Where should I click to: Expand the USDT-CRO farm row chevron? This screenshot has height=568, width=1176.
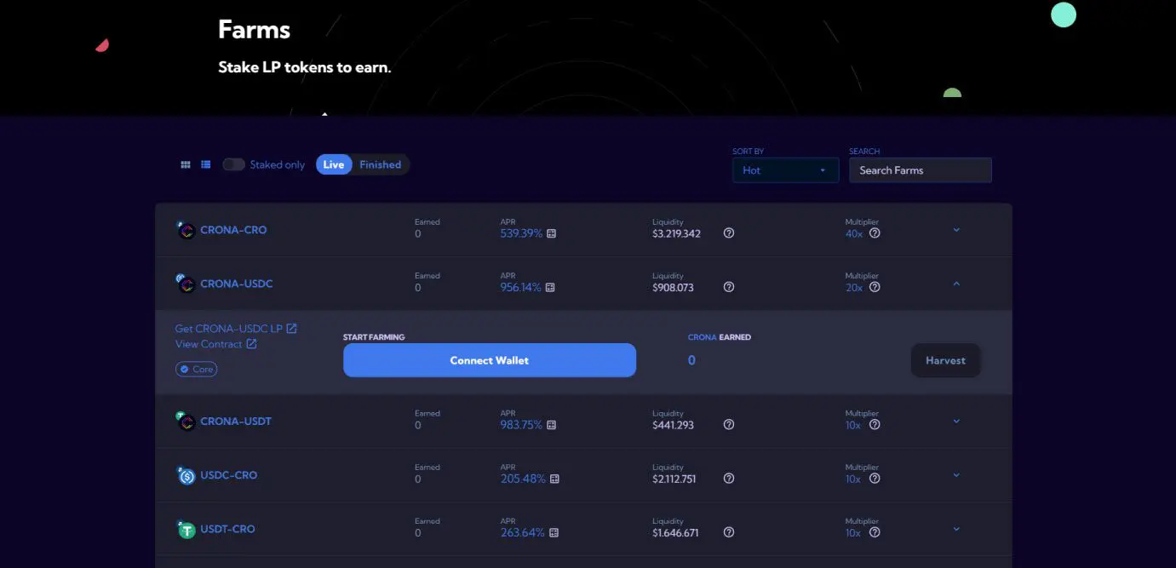click(x=956, y=529)
